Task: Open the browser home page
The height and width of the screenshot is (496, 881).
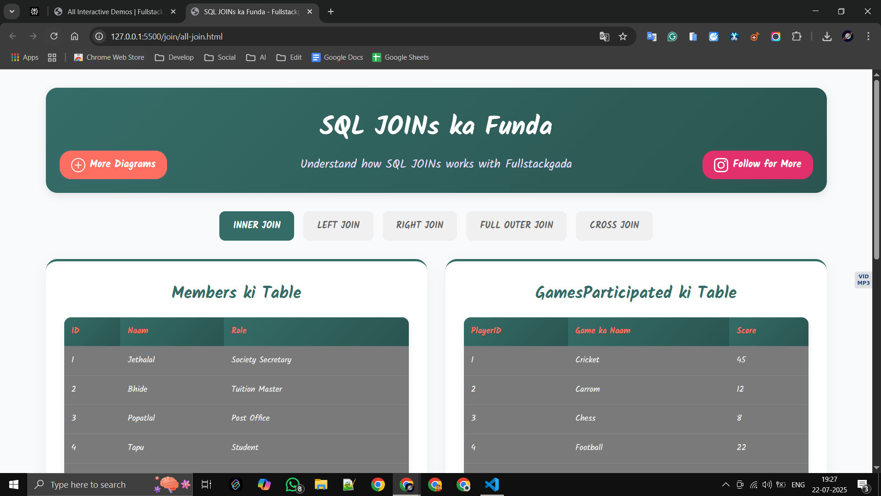Action: (x=74, y=36)
